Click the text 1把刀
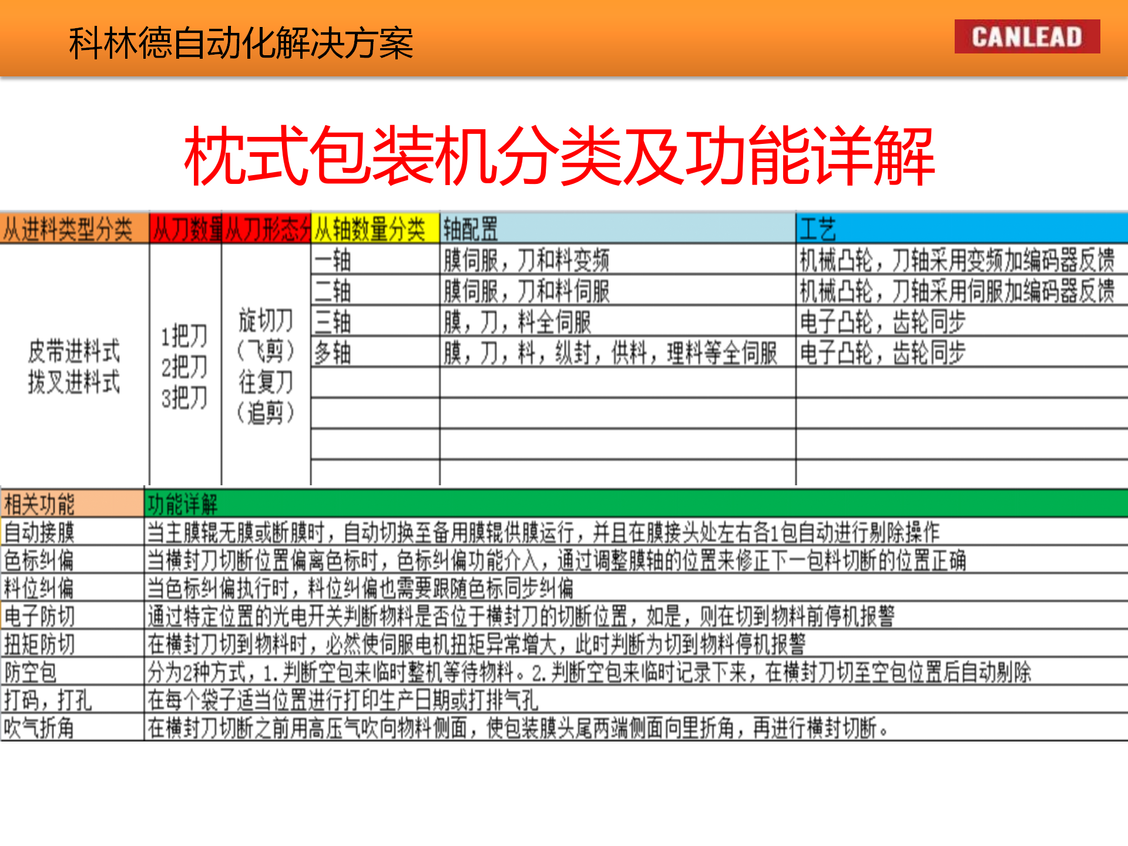The image size is (1128, 846). tap(184, 336)
